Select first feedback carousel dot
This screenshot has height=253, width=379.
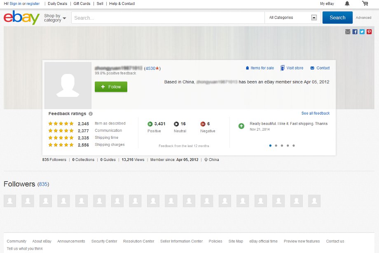click(270, 145)
